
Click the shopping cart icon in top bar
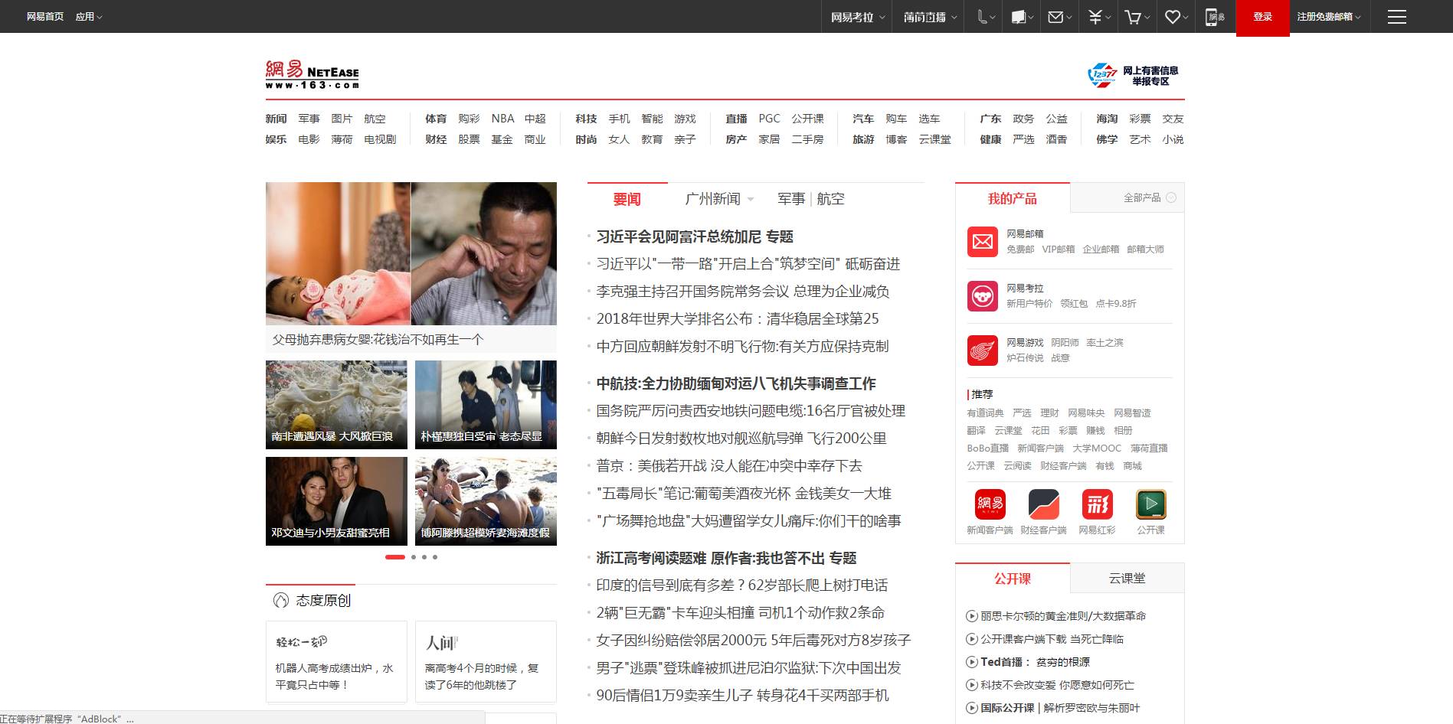(1134, 16)
